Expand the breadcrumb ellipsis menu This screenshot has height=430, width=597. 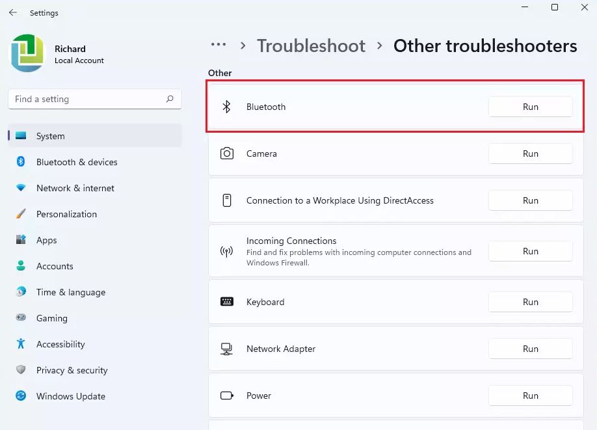[219, 46]
